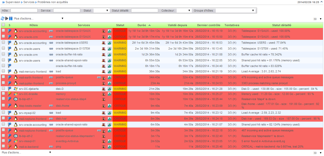Check the box for ldap-keats-master row
Viewport: 324px width, 156px height.
pyautogui.click(x=3, y=105)
